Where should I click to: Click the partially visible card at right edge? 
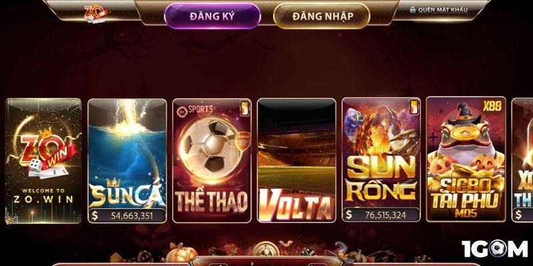click(x=522, y=160)
